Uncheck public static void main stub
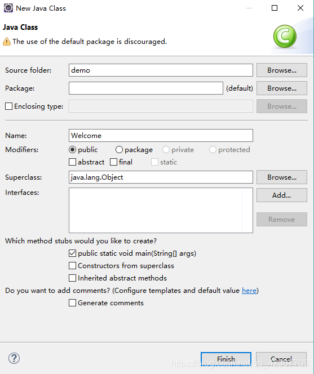This screenshot has width=314, height=374. pyautogui.click(x=72, y=253)
